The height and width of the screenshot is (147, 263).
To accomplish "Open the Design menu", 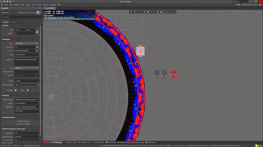I will click(x=28, y=5).
